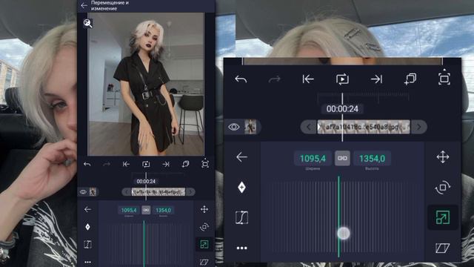Click the enlarged 00:00:24 timecode
Screen dimensions: 474x267
(x=342, y=109)
